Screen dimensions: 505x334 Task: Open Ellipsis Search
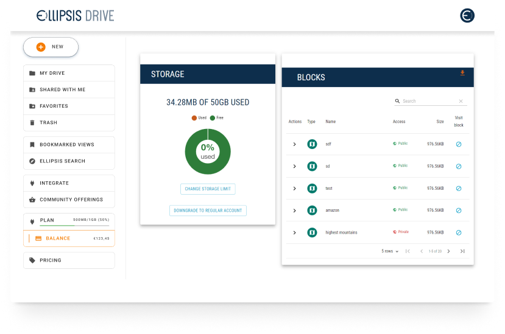(x=69, y=161)
